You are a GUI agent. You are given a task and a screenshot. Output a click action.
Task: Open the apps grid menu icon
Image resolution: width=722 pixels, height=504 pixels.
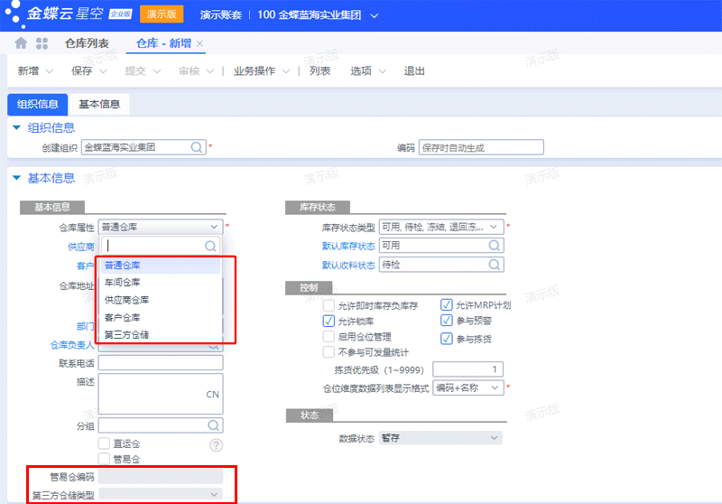pyautogui.click(x=42, y=43)
